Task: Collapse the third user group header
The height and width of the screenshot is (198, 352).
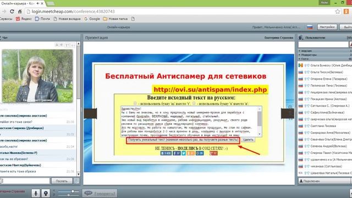Action: click(x=325, y=59)
